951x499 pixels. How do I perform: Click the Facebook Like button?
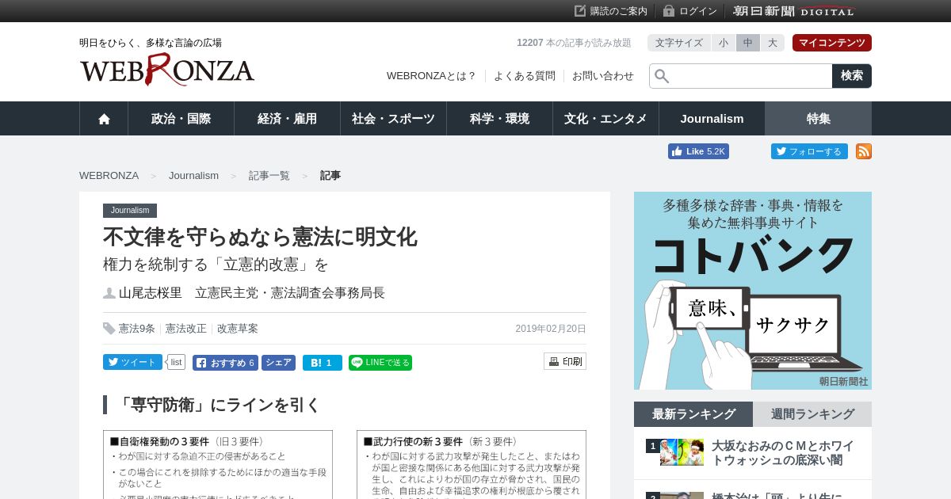pos(698,151)
